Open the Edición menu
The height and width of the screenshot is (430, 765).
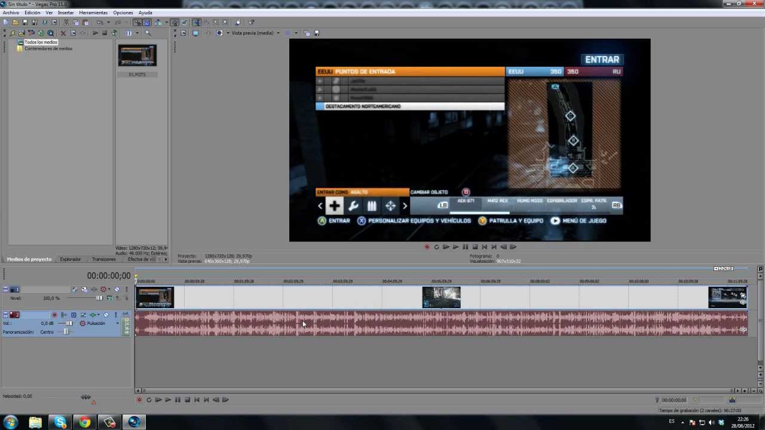tap(32, 13)
